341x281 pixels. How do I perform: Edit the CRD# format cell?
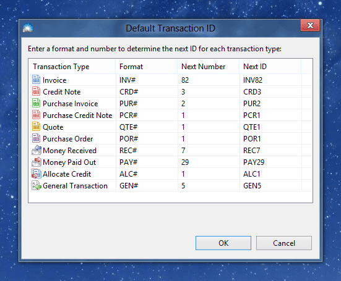pyautogui.click(x=147, y=92)
